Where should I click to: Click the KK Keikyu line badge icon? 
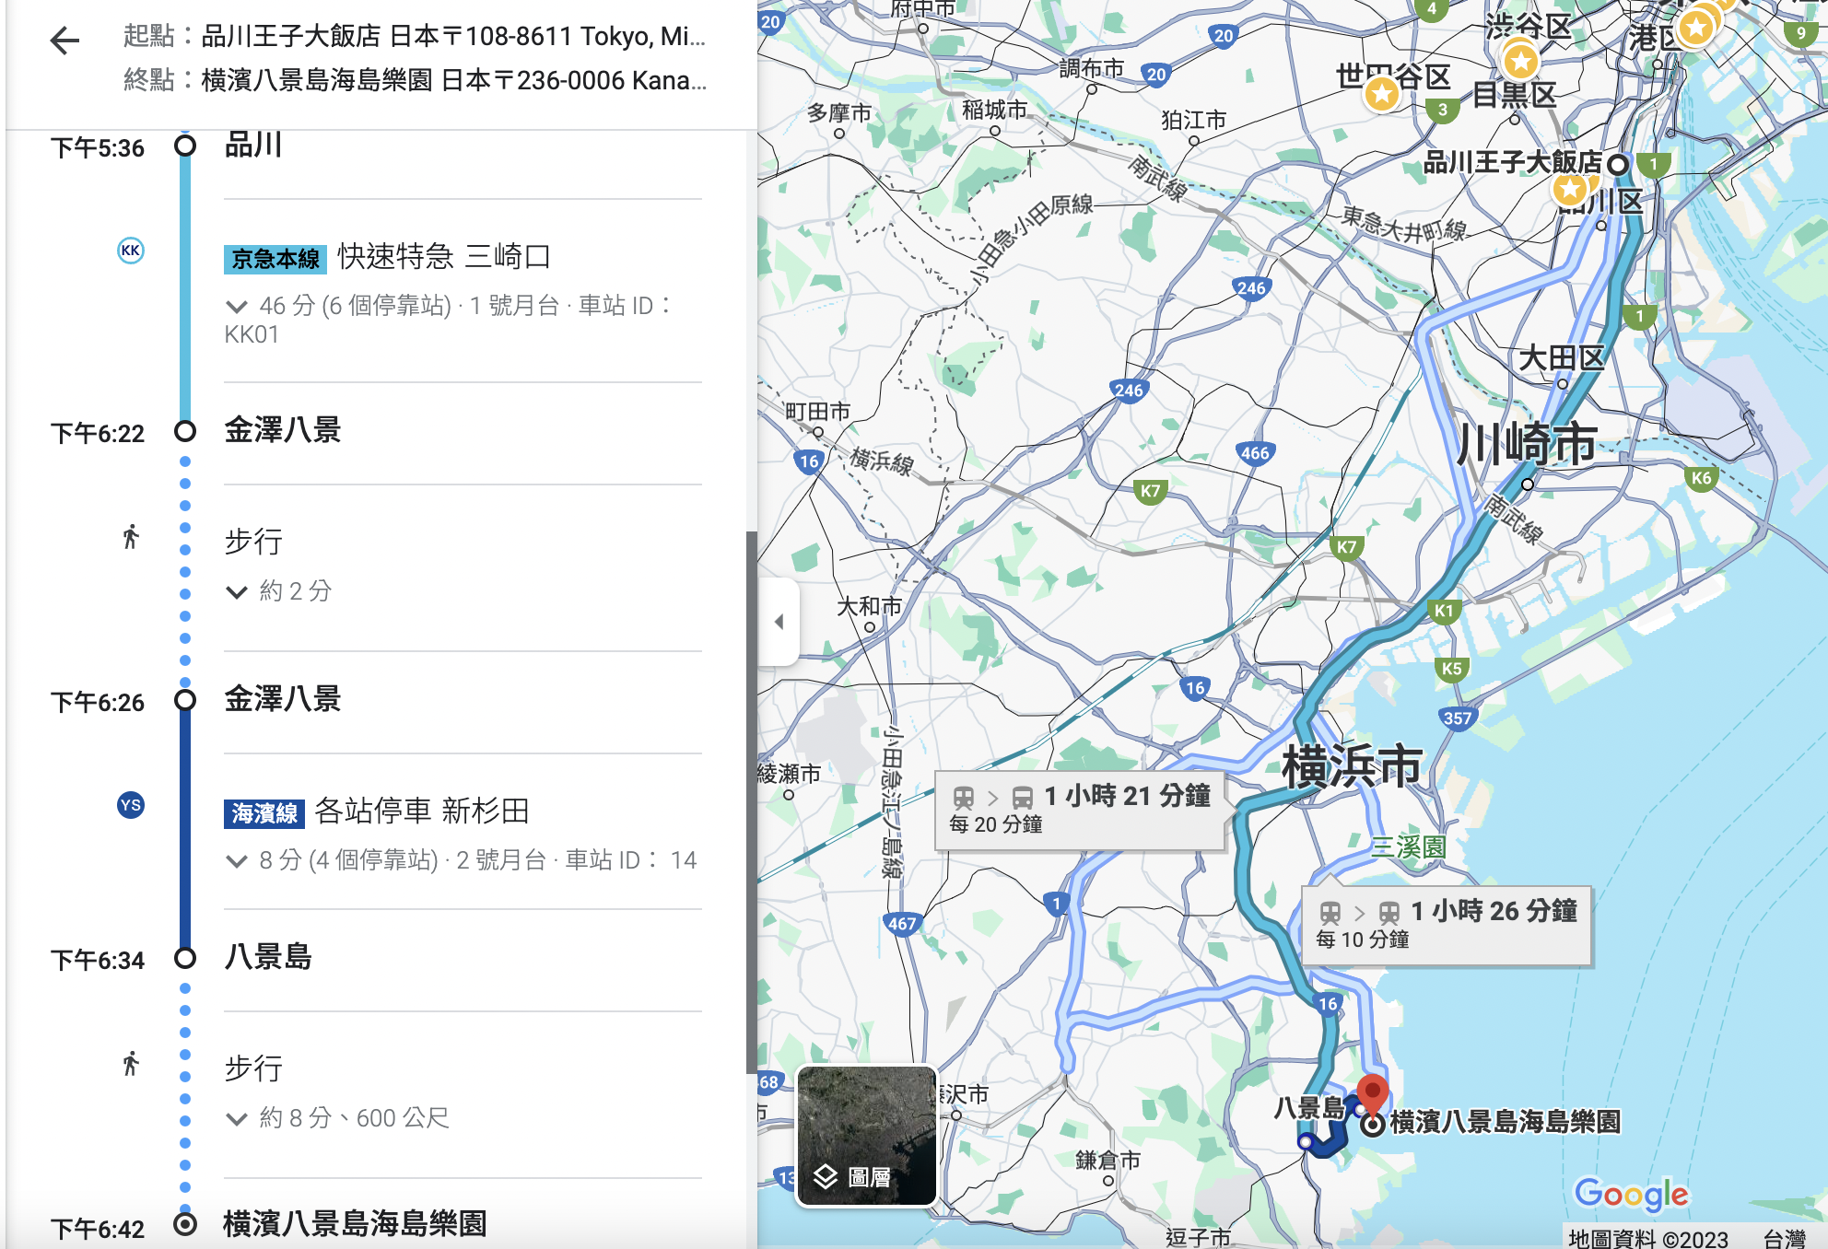click(x=131, y=251)
